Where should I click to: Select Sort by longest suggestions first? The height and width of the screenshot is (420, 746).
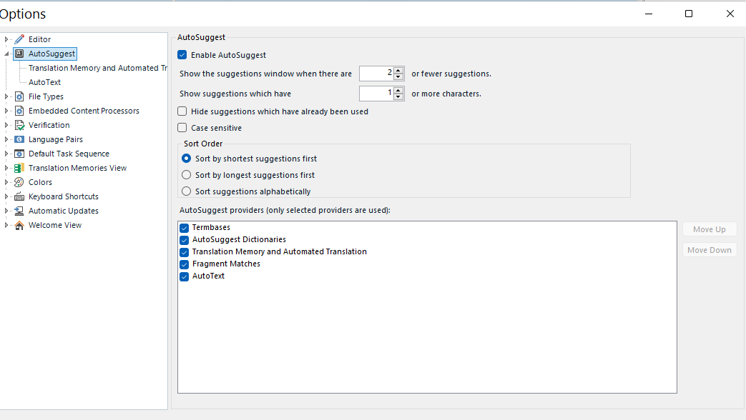click(x=187, y=175)
